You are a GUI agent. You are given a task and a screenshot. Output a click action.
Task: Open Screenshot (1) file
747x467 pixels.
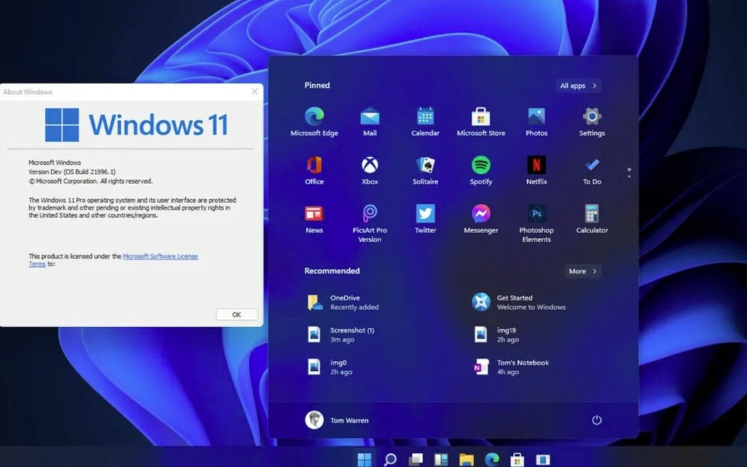point(340,335)
